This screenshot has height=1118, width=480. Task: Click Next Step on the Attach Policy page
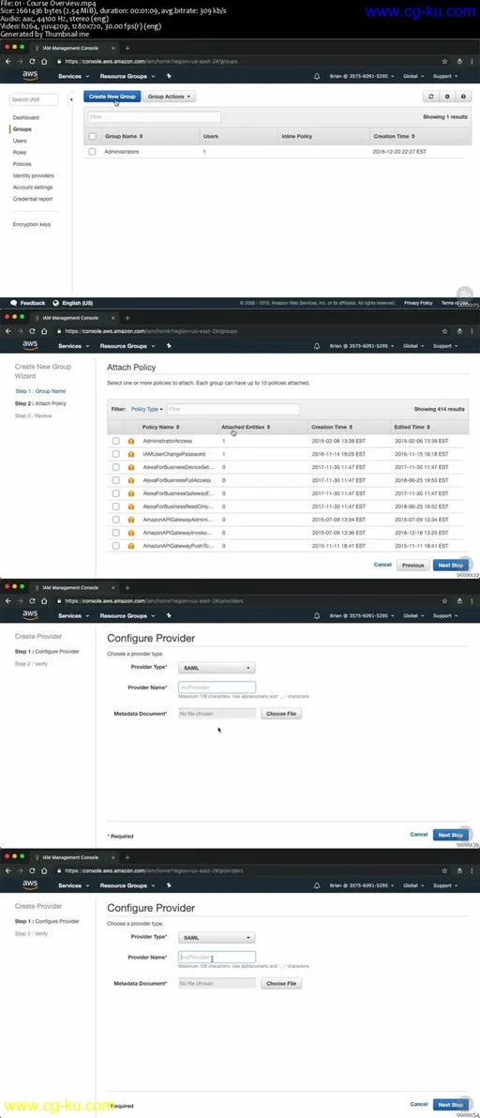(x=451, y=565)
